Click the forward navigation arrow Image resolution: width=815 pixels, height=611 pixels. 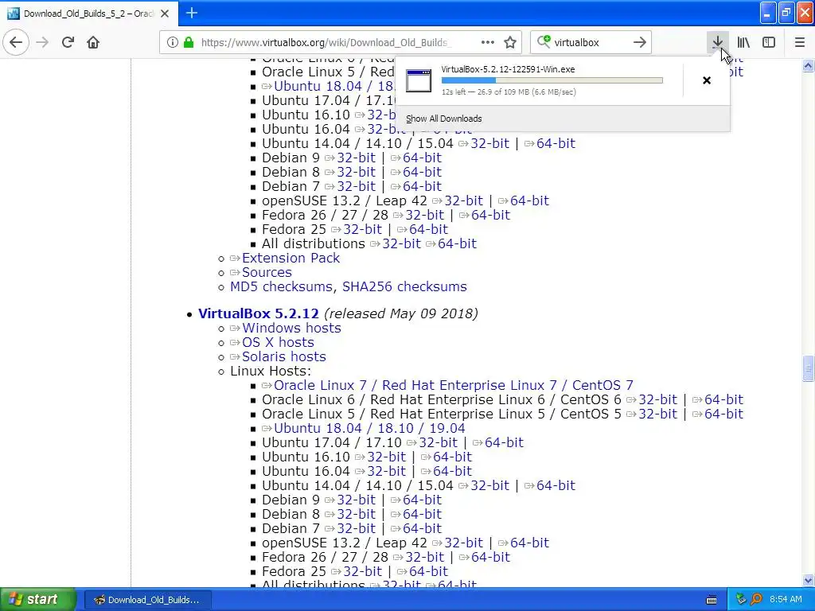coord(42,42)
